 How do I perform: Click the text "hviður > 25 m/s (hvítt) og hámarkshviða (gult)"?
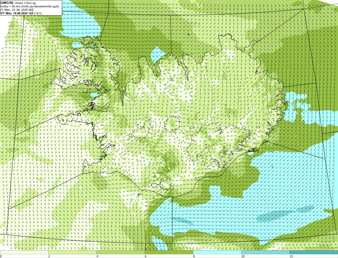(30, 6)
